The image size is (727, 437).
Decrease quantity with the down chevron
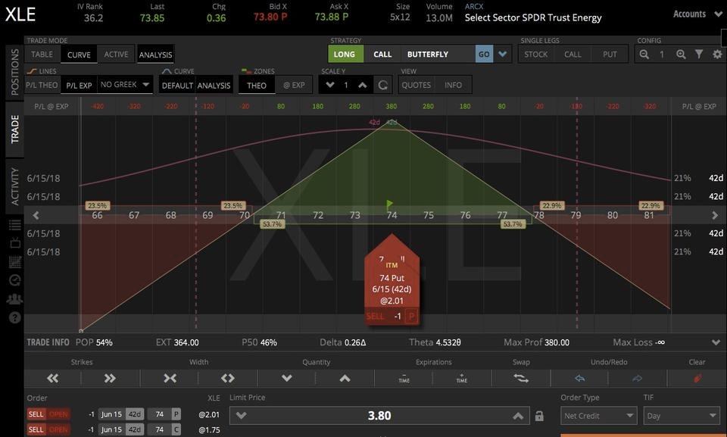tap(286, 378)
